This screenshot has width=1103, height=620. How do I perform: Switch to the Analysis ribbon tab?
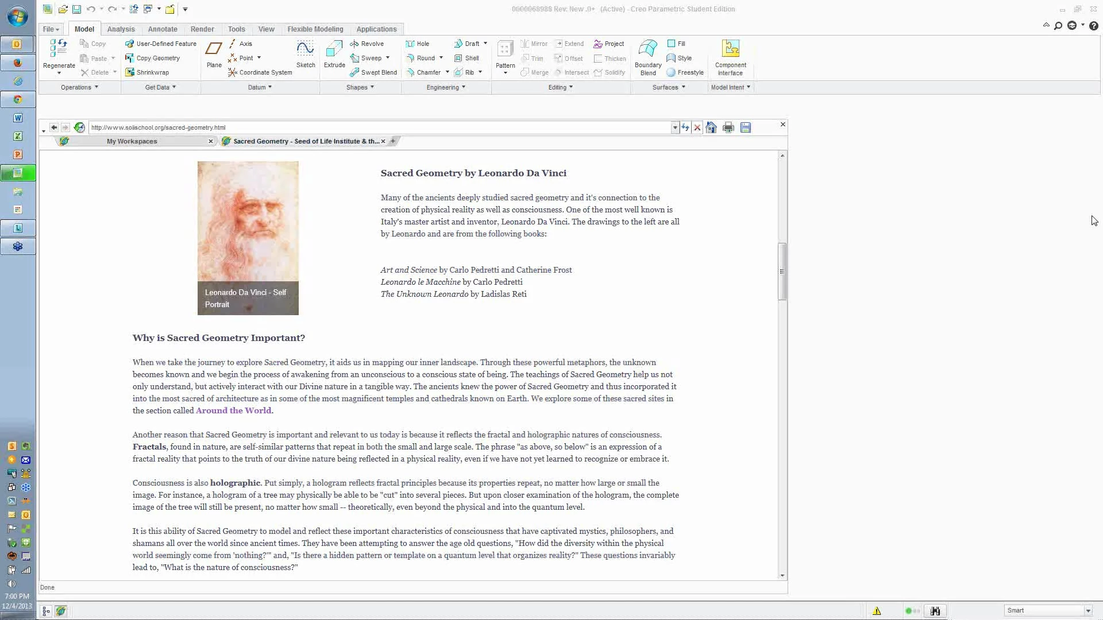[x=121, y=29]
